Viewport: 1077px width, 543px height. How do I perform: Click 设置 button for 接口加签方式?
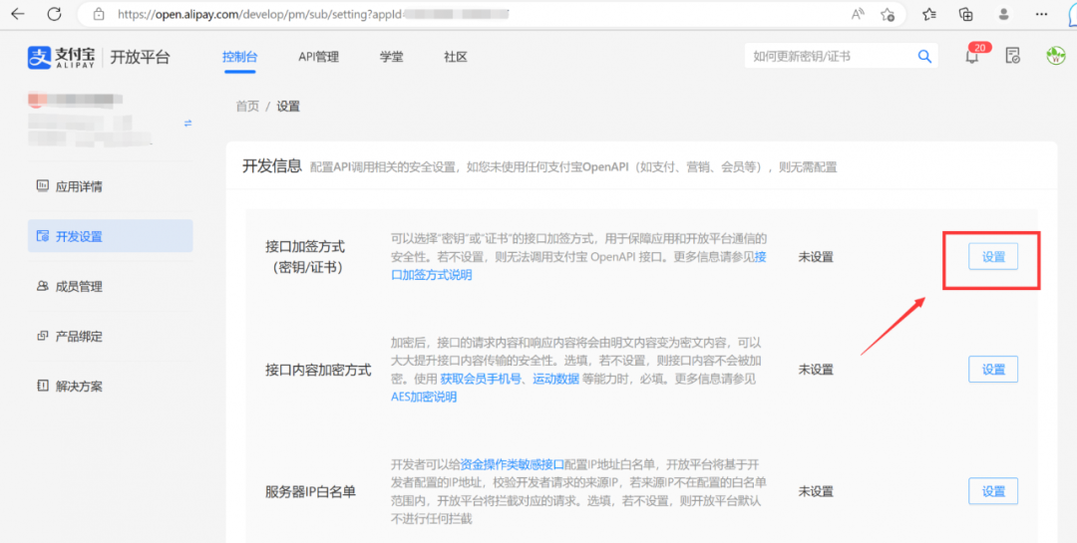point(993,257)
